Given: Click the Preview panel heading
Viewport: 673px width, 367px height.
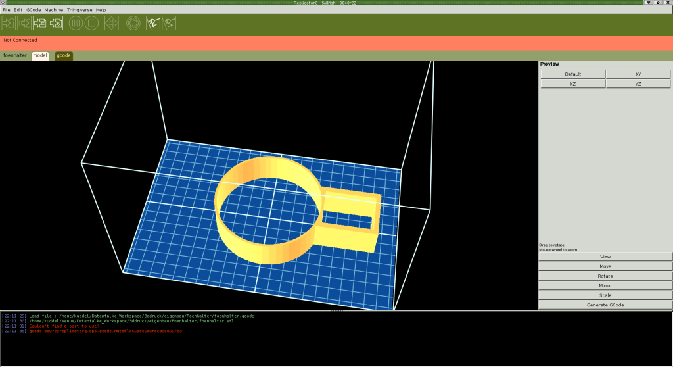Looking at the screenshot, I should pos(549,64).
